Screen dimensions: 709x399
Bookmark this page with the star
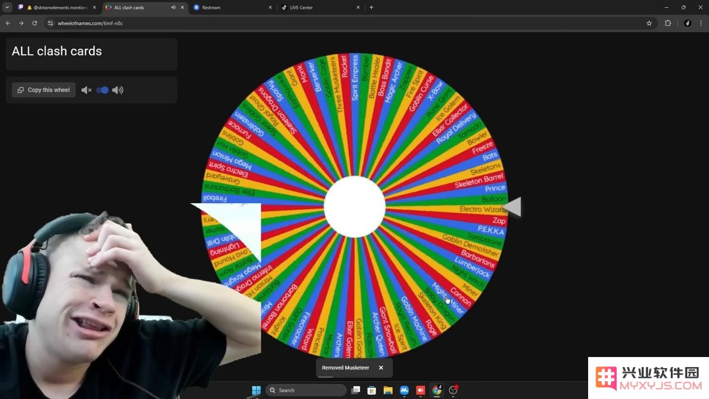point(649,23)
